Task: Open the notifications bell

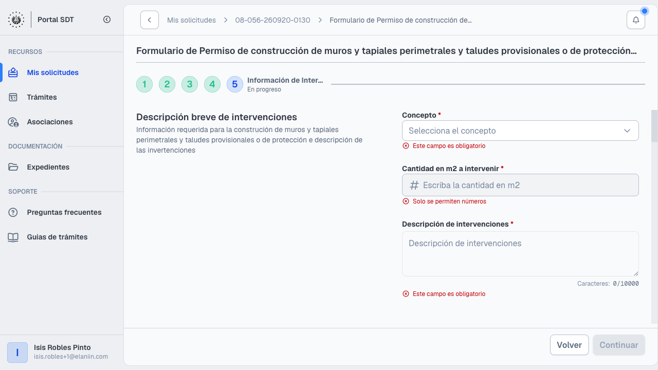Action: 636,20
